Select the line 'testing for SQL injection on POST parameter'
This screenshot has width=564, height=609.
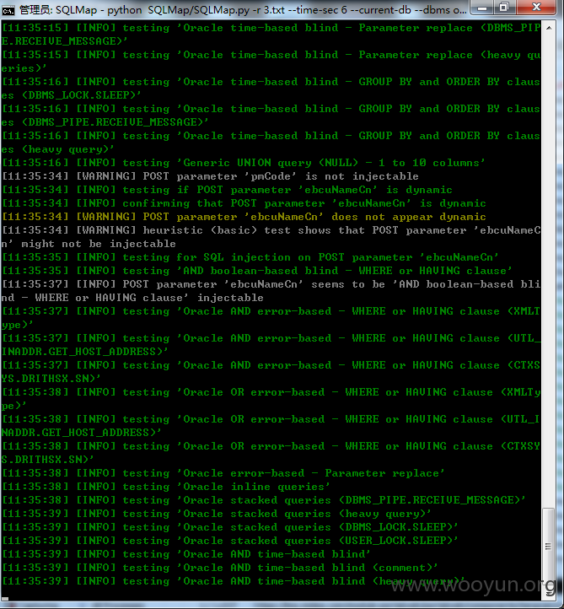250,257
